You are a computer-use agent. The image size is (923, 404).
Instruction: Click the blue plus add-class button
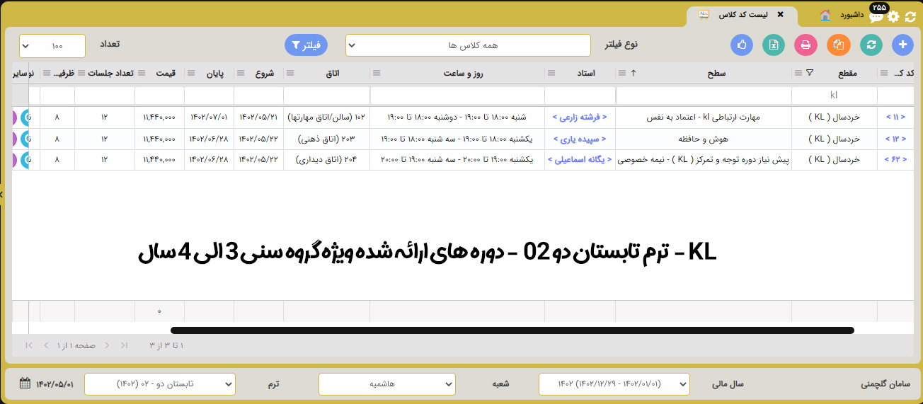(x=902, y=45)
